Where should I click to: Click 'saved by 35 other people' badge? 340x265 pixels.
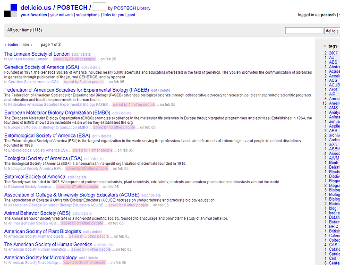tap(85, 263)
